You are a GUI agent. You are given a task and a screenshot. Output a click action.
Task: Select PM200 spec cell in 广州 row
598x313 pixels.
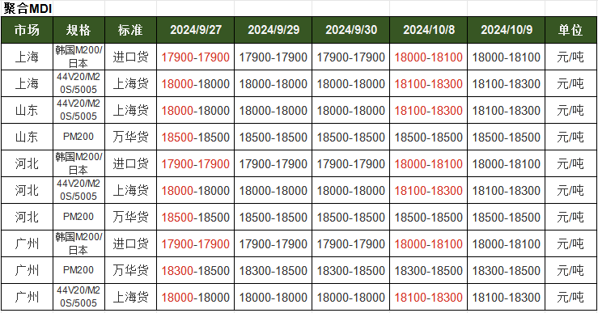[x=78, y=270]
